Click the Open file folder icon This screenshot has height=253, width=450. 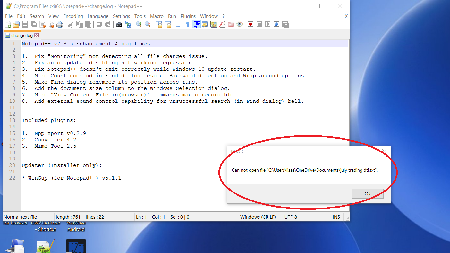[x=16, y=24]
